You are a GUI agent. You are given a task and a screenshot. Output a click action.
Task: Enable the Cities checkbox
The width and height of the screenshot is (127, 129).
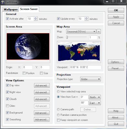click(7, 106)
